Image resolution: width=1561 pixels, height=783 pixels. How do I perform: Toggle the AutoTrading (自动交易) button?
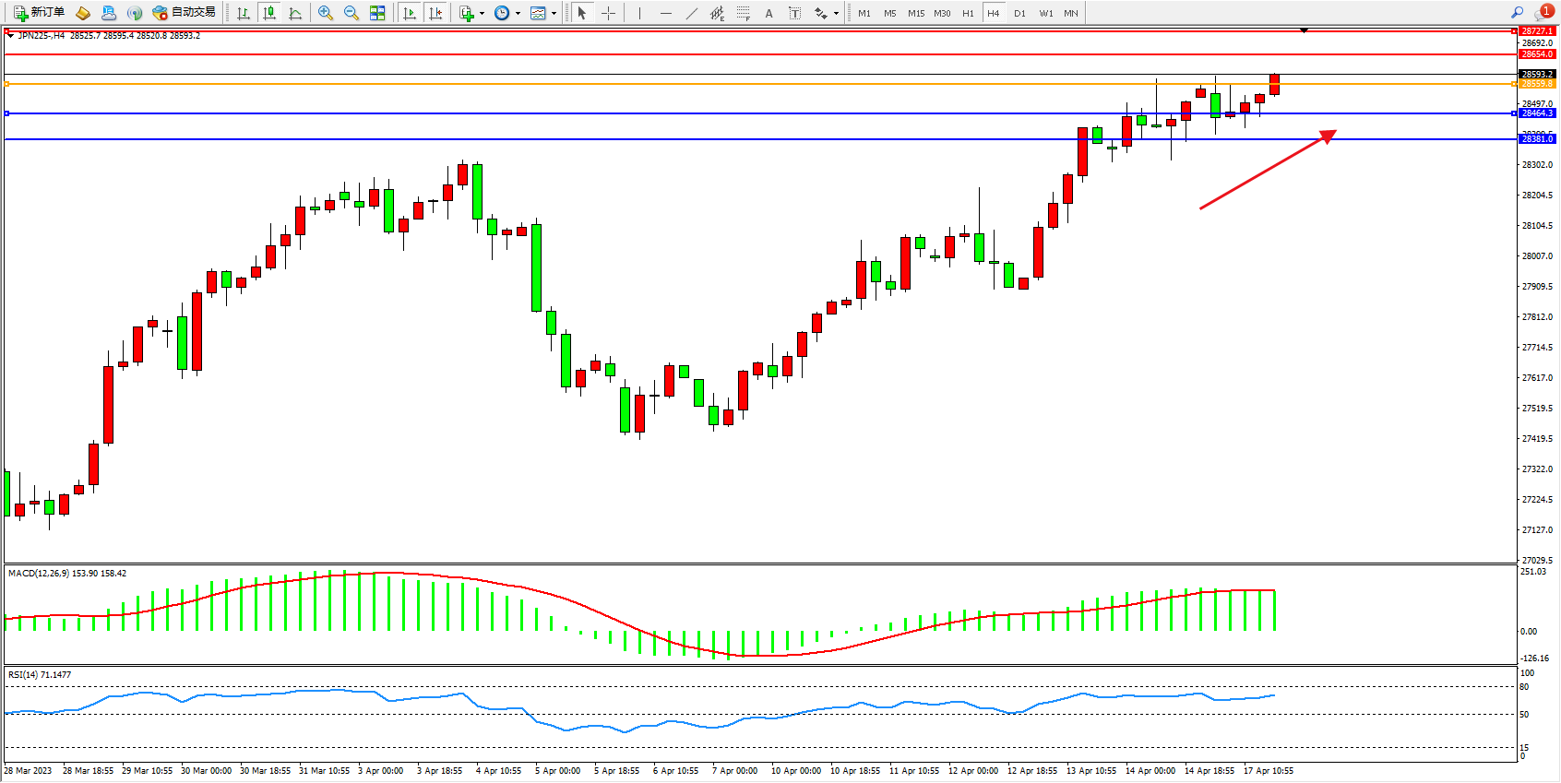[185, 13]
